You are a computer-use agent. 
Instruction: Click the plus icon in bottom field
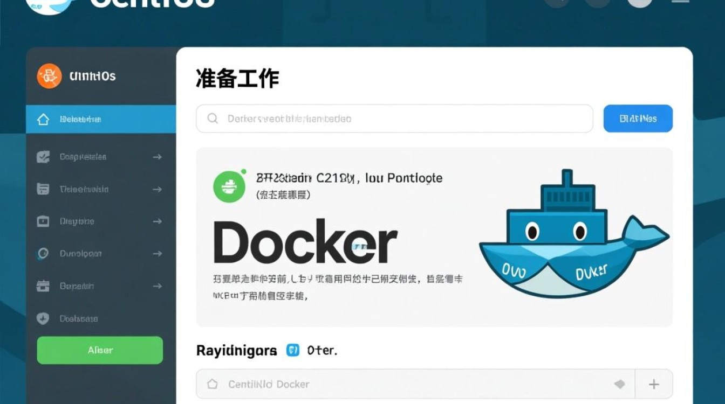(x=654, y=384)
